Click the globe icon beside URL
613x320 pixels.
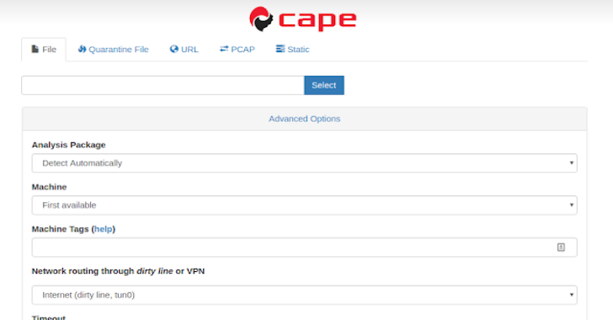click(174, 49)
